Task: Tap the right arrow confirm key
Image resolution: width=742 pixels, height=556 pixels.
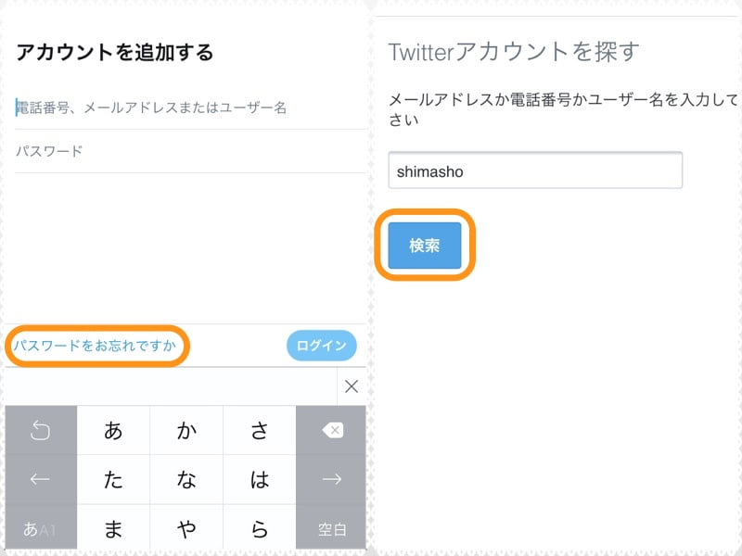Action: [x=333, y=479]
